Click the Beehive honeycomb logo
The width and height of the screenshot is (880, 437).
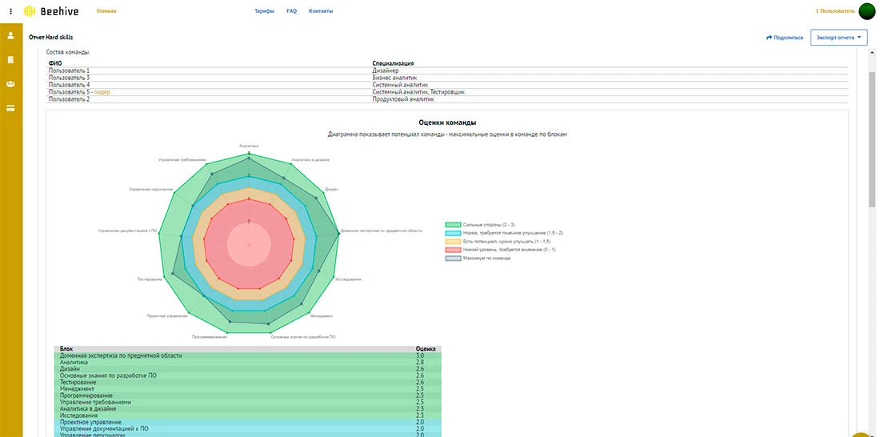click(x=30, y=11)
